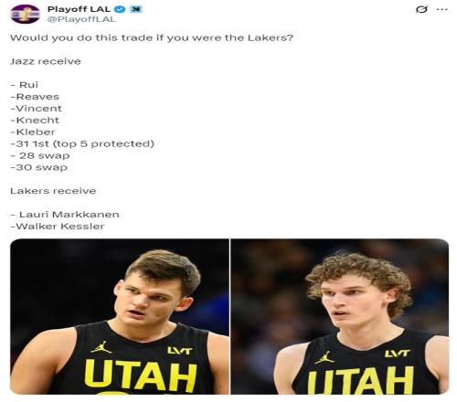Open the Grok slashed-circle icon
Image resolution: width=457 pixels, height=402 pixels.
421,9
